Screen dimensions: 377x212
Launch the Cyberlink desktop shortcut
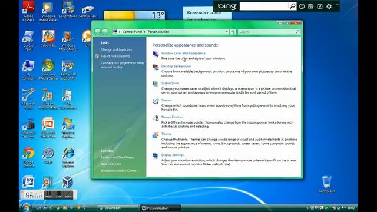(x=48, y=38)
